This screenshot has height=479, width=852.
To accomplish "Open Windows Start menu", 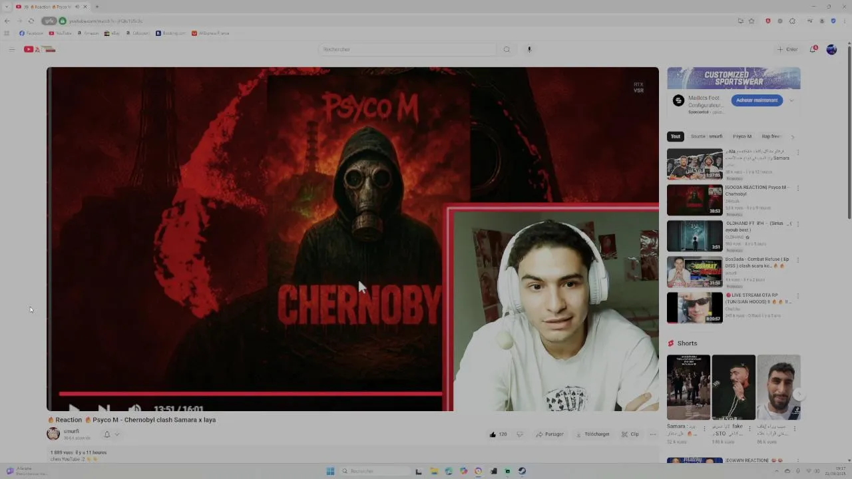I will (330, 471).
